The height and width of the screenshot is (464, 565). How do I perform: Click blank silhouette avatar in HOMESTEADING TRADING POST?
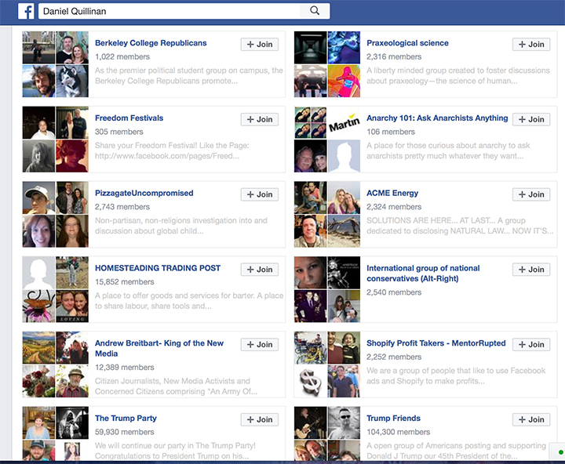pos(38,273)
